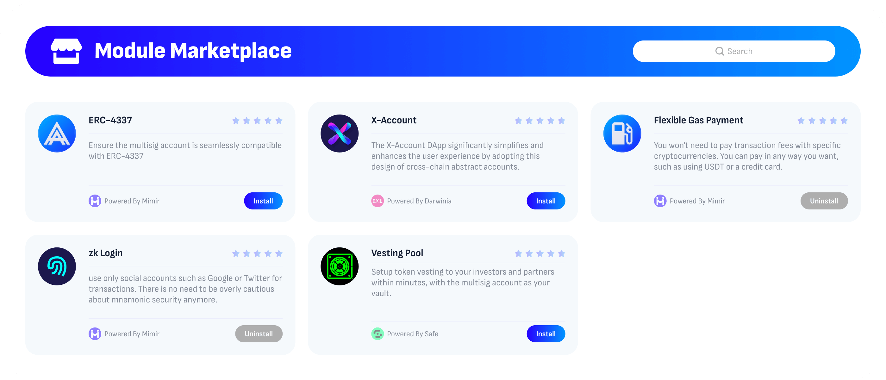
Task: Uninstall the zk Login module
Action: (x=259, y=333)
